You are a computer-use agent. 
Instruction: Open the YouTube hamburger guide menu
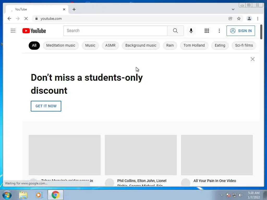[13, 31]
